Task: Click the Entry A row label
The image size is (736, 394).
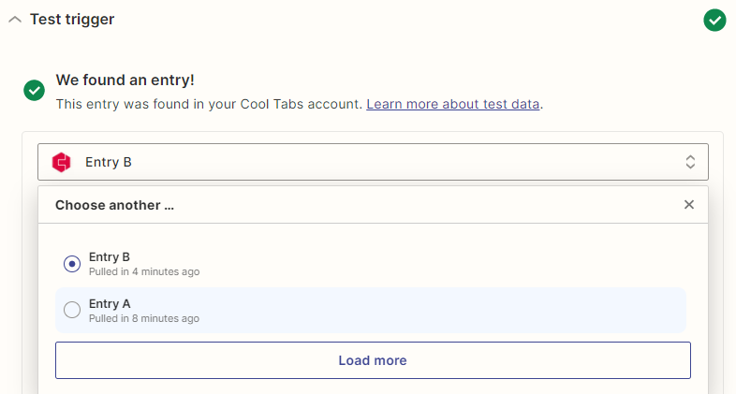Action: (x=110, y=304)
